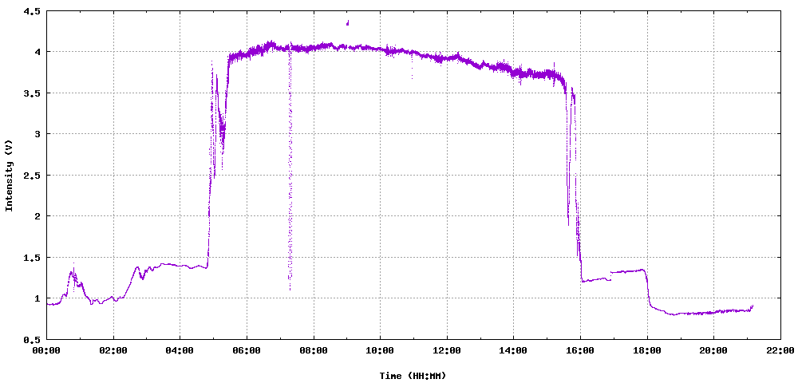Click the y-axis title 'Intensity (V)'
Image resolution: width=798 pixels, height=383 pixels.
pos(9,175)
